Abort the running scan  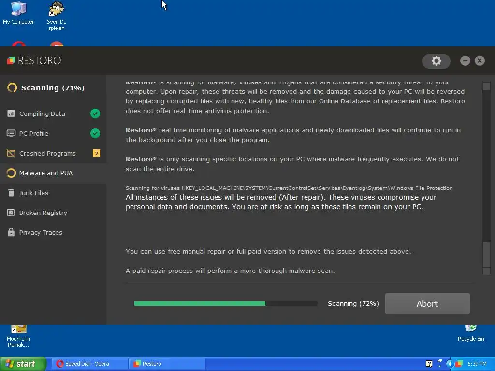[427, 303]
